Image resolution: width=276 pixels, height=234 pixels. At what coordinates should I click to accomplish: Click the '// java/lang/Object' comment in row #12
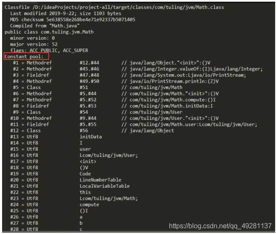147,130
